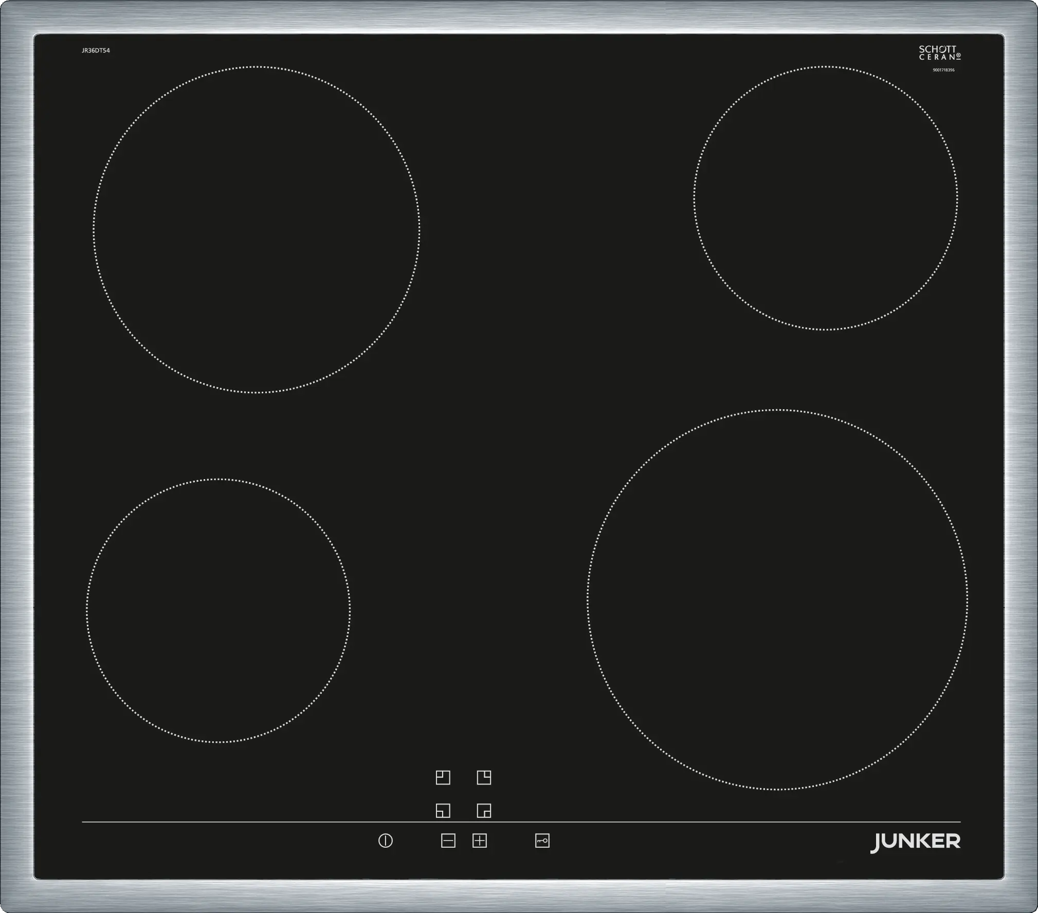Select the front-right zone selector icon
1038x913 pixels.
coord(484,811)
